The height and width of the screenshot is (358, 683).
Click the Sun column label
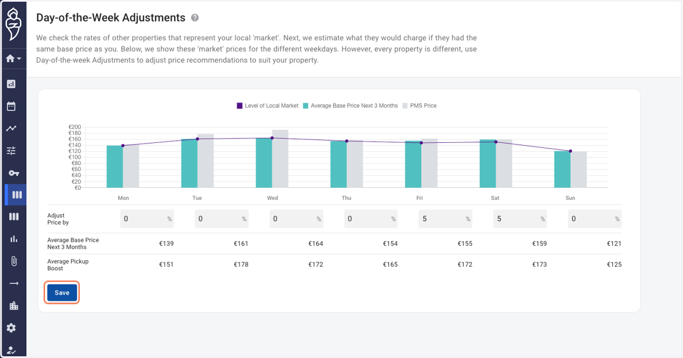[570, 198]
